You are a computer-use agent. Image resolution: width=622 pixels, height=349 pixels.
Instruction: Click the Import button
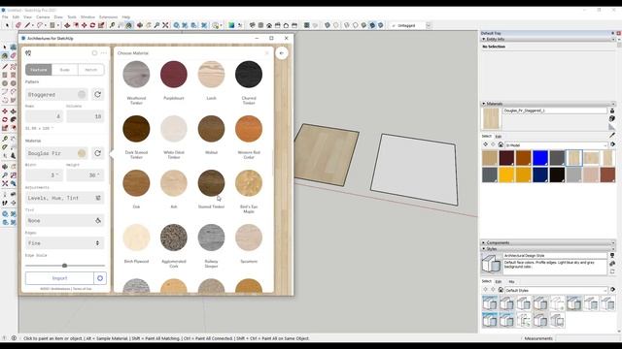point(59,278)
